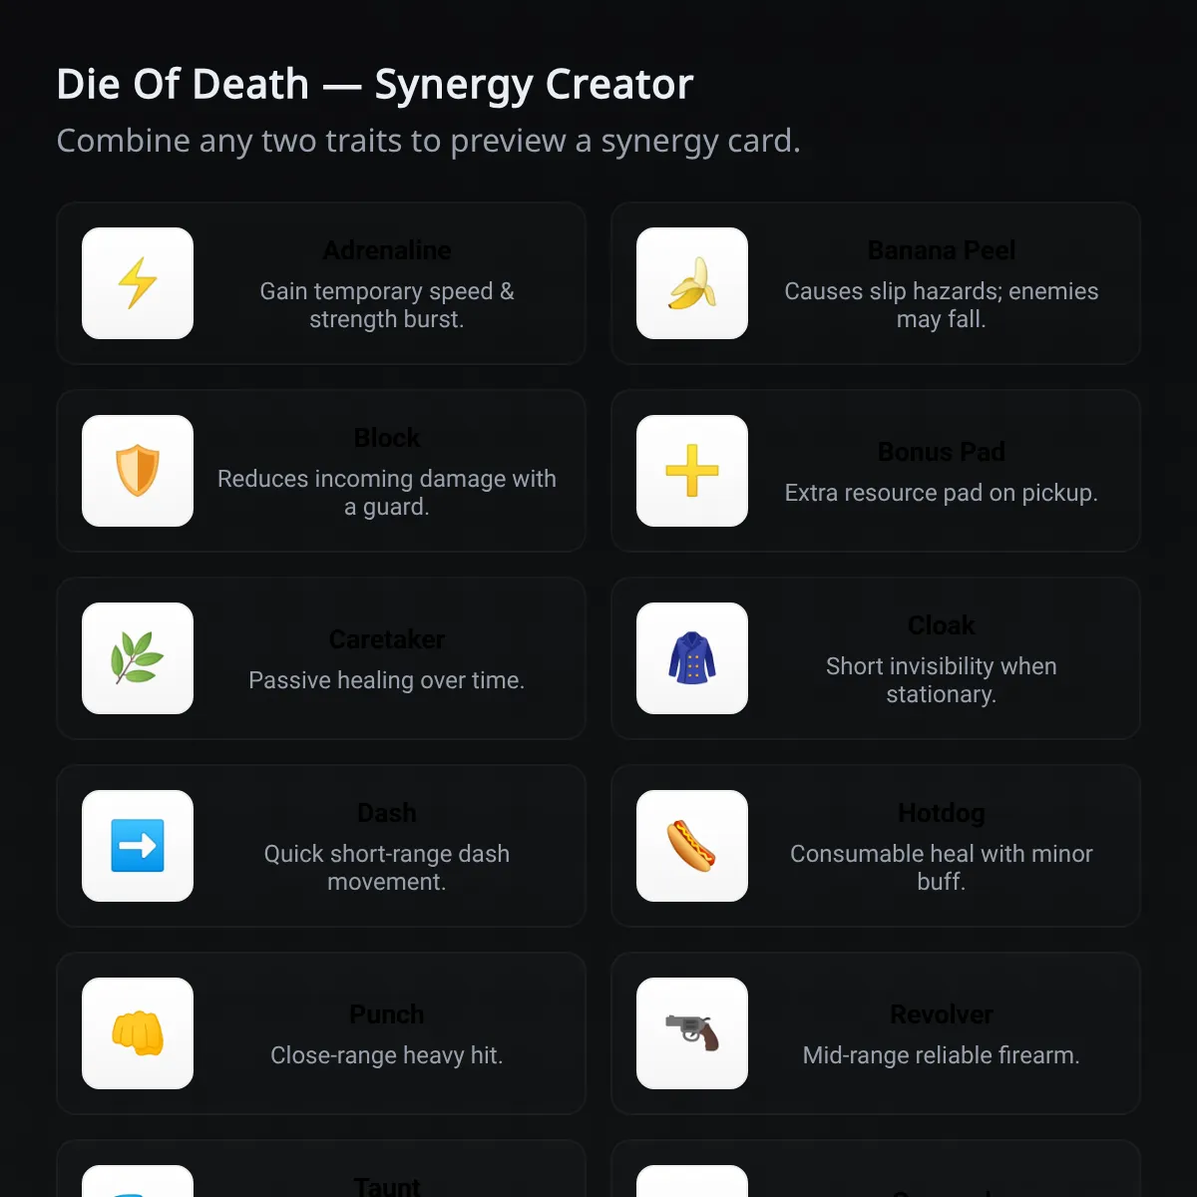Click "Close-range heavy hit." description
The image size is (1197, 1197).
point(387,1055)
